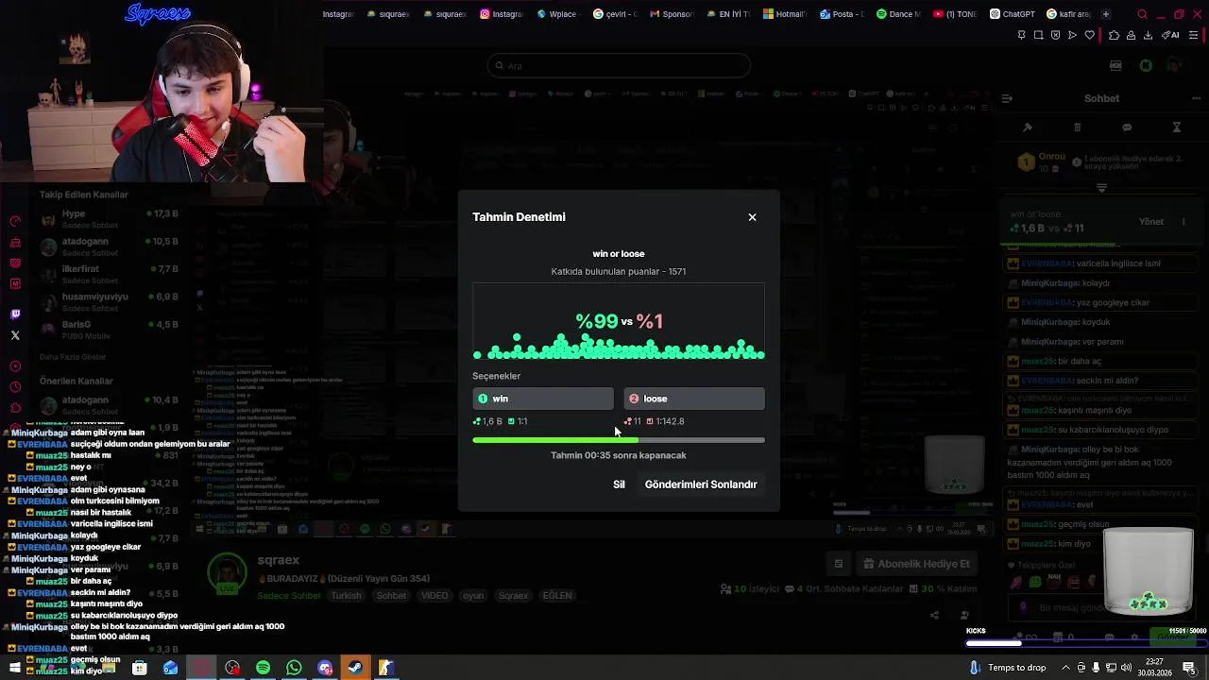This screenshot has height=680, width=1209.
Task: Click the sqraex channel avatar
Action: 228,574
